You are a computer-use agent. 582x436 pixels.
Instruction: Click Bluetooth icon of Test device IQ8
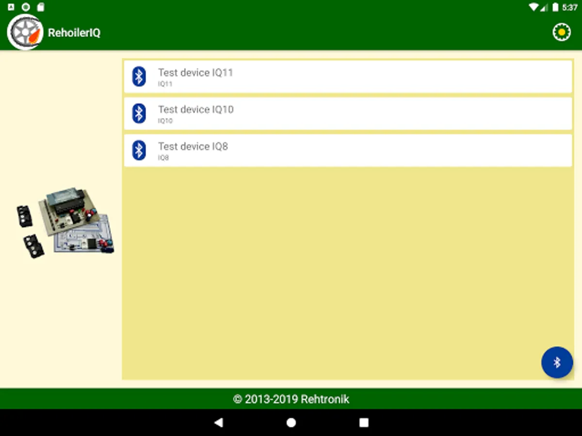point(139,150)
